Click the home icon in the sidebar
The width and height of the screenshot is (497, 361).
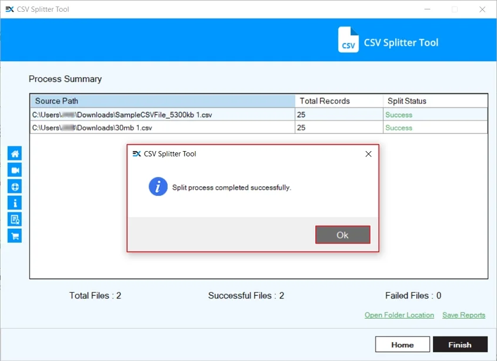click(15, 153)
